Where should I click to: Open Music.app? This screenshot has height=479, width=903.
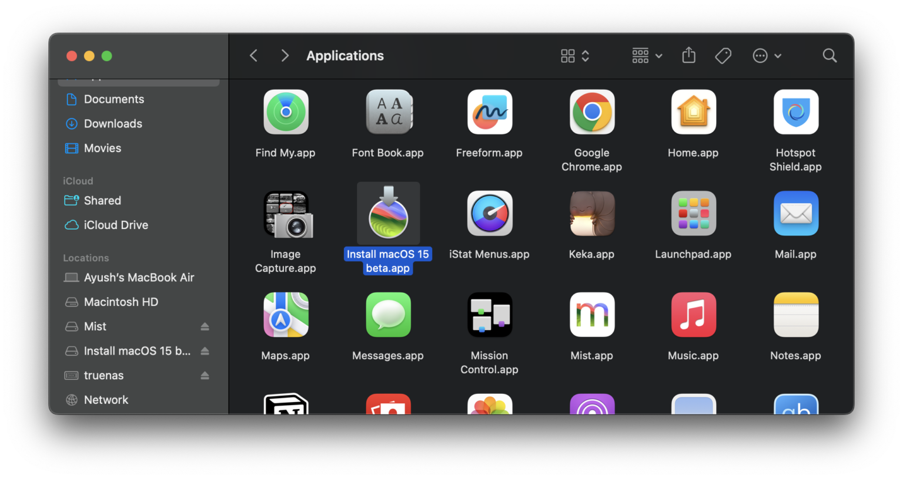click(x=694, y=315)
